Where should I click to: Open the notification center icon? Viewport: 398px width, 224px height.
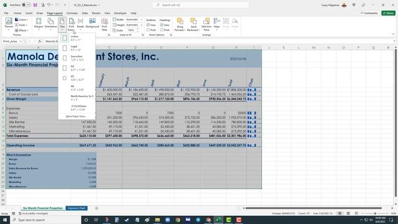pyautogui.click(x=391, y=220)
